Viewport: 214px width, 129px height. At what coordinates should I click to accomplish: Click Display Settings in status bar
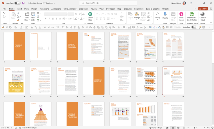pyautogui.click(x=155, y=128)
